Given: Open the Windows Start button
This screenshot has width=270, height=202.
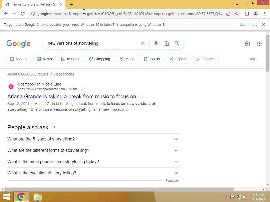Looking at the screenshot, I should [x=6, y=197].
